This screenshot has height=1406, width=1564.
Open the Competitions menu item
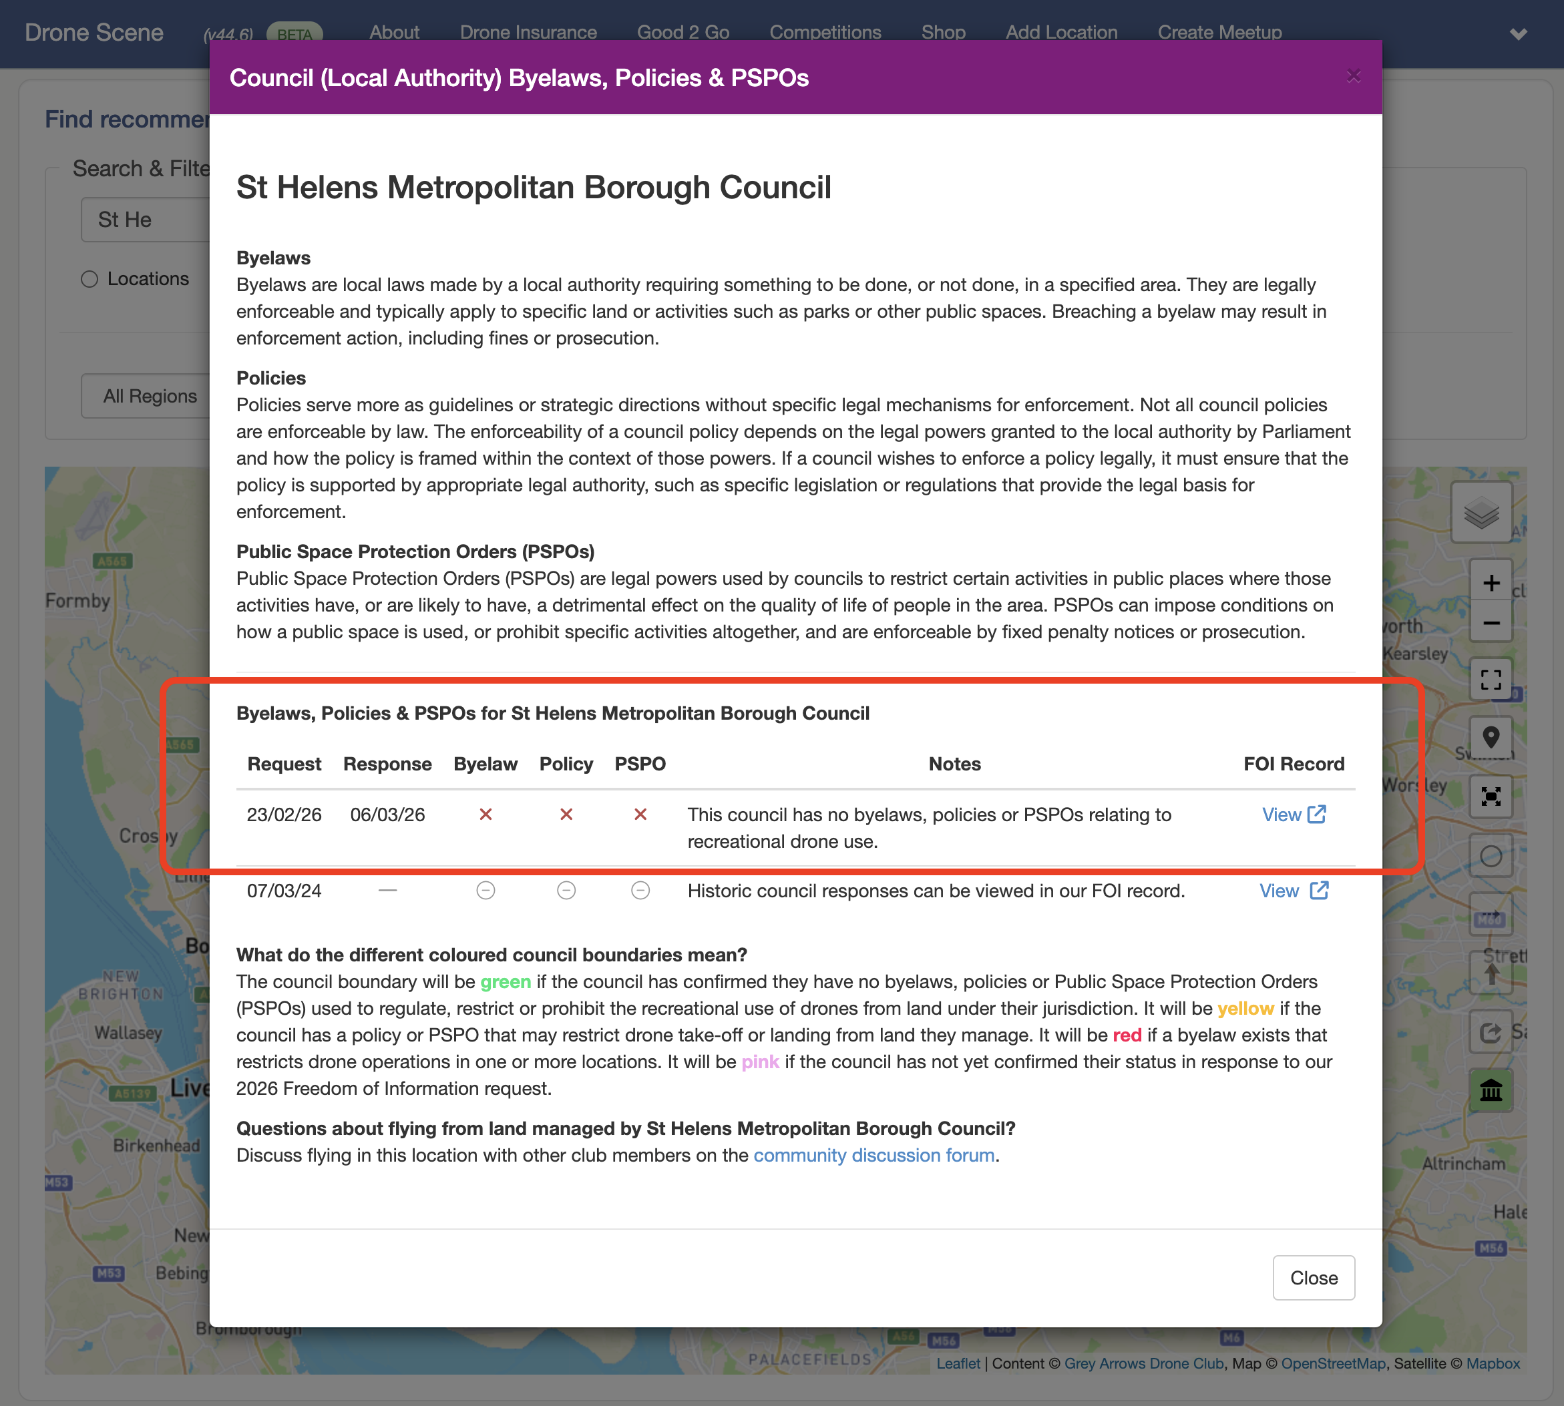pos(825,33)
